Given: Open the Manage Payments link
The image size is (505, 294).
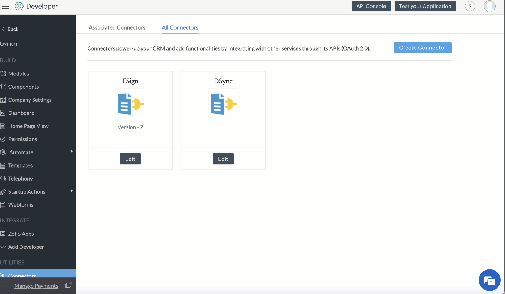Looking at the screenshot, I should 36,286.
